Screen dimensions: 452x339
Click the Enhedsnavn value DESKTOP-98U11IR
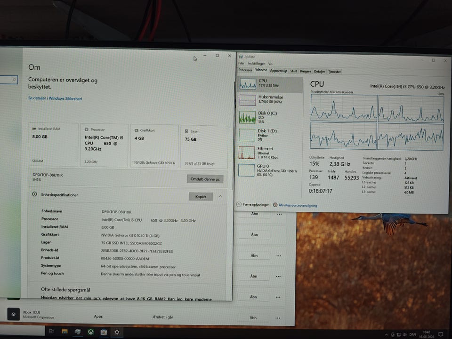point(116,212)
